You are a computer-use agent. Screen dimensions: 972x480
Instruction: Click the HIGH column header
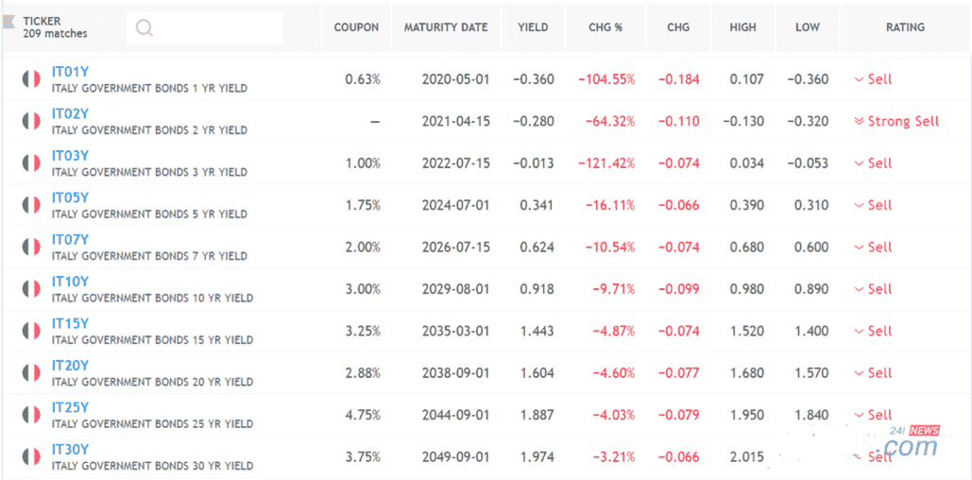tap(742, 27)
